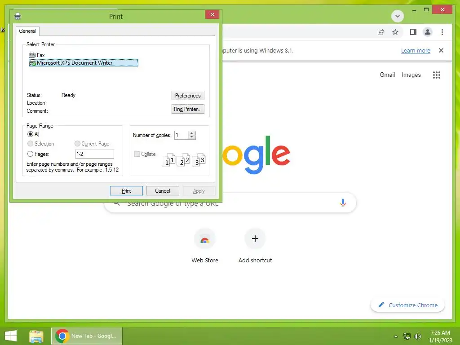The image size is (460, 345).
Task: Open Google Images link
Action: tap(411, 75)
